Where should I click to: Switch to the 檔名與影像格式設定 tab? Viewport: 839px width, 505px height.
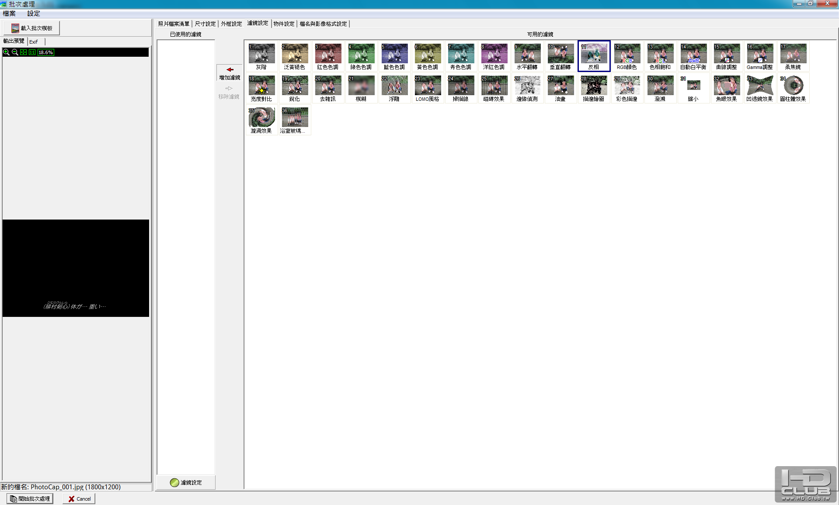(324, 24)
